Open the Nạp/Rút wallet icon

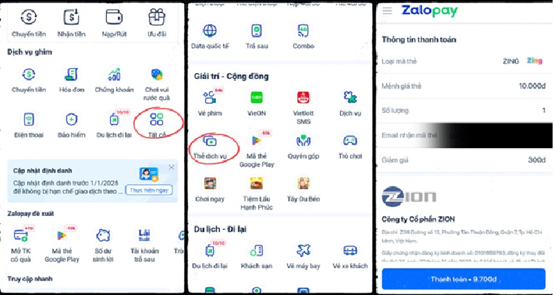(x=114, y=17)
